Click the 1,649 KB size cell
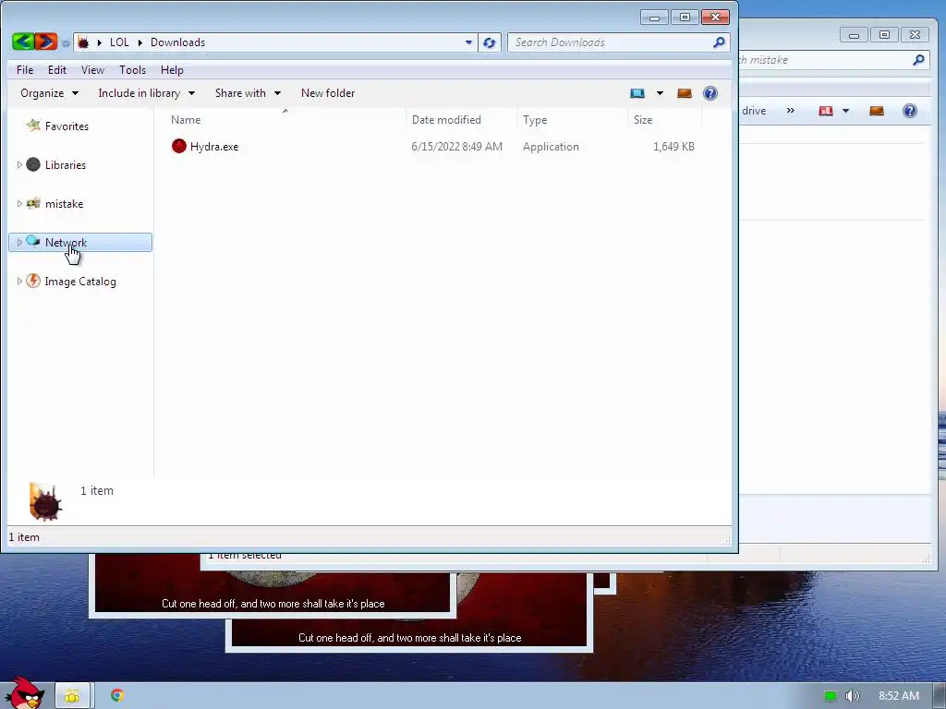This screenshot has height=709, width=946. [673, 147]
